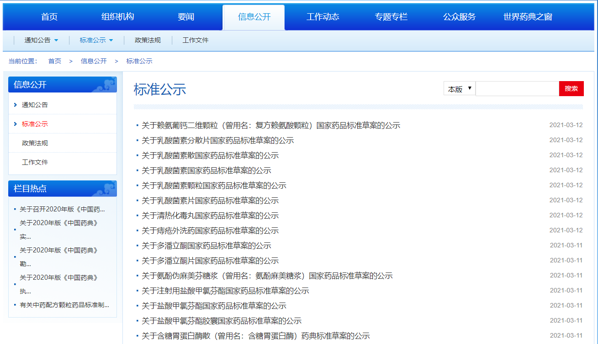
Task: Open the 关于清热化毒丸 draft standard notice
Action: pos(210,216)
